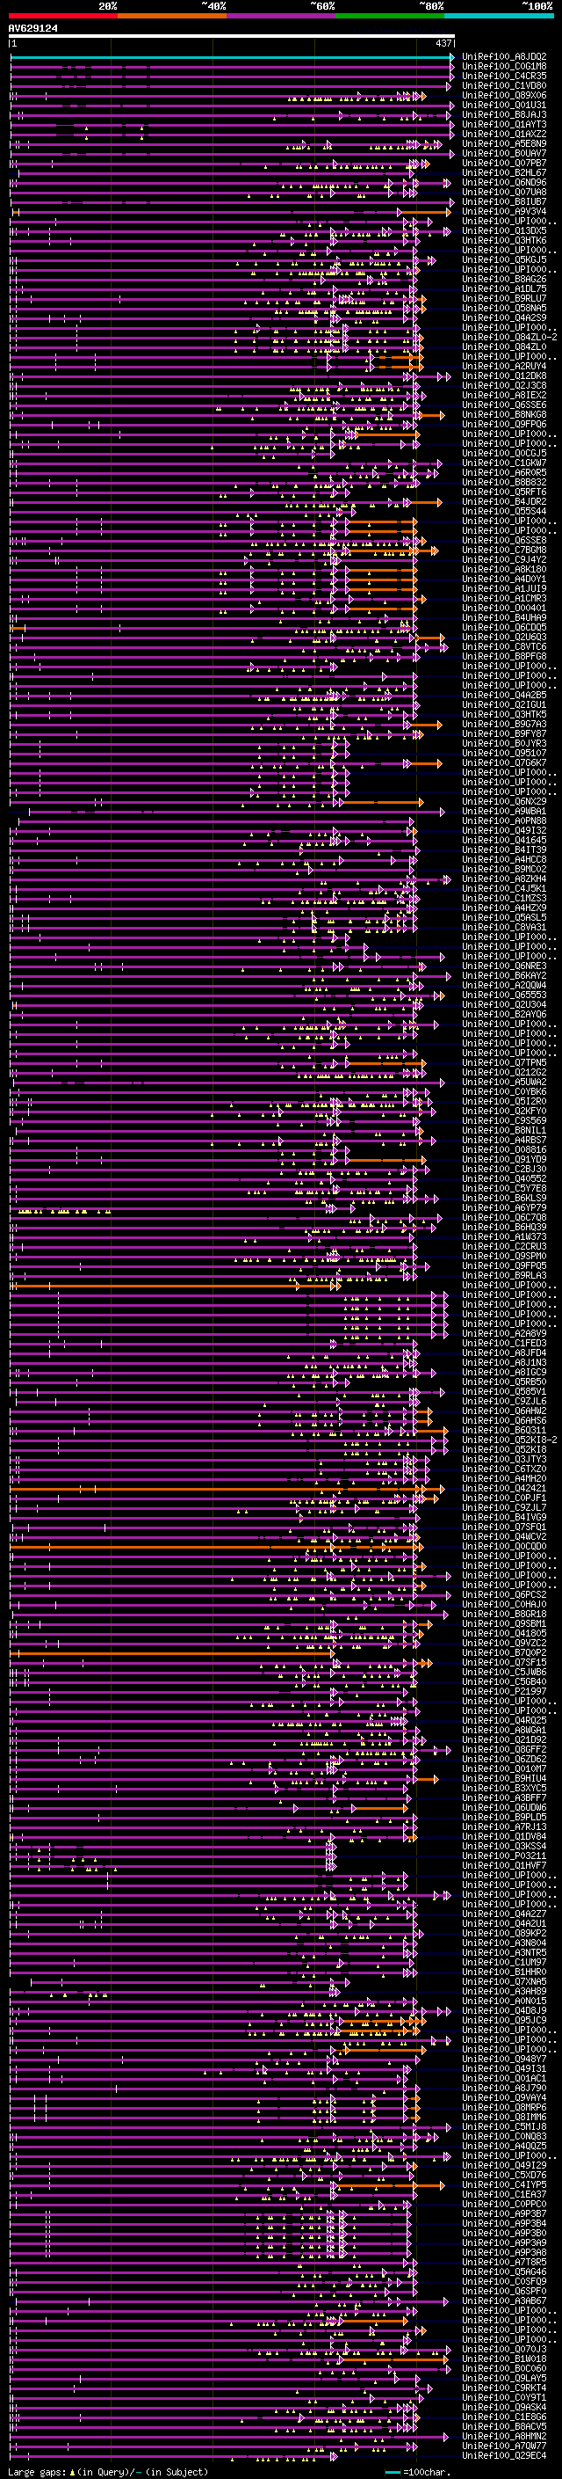The width and height of the screenshot is (562, 2479).
Task: Open hit UniRef100_A8JDQ2
Action: (504, 57)
